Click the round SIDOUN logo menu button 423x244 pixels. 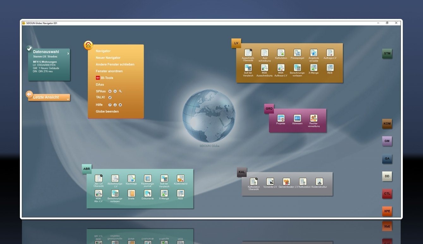[x=88, y=46]
